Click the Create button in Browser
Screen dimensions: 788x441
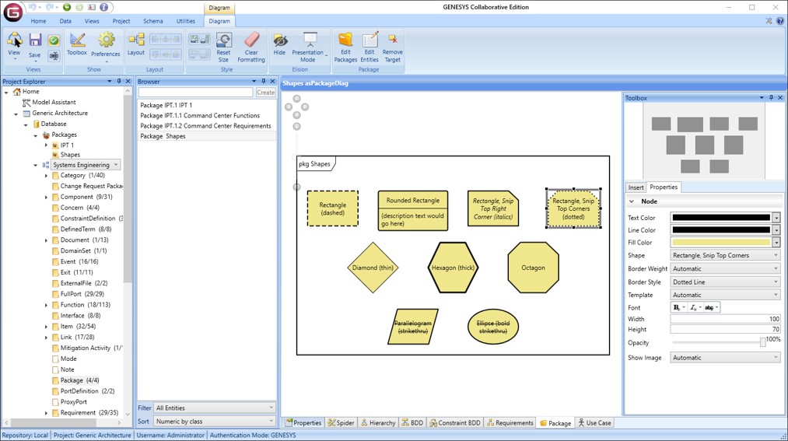265,93
